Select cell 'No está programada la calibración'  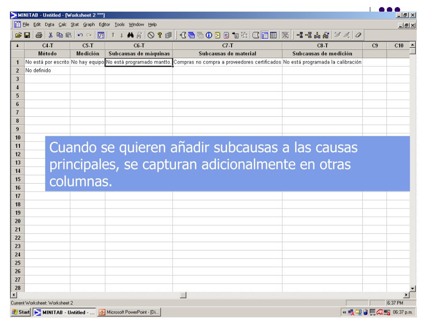point(322,62)
